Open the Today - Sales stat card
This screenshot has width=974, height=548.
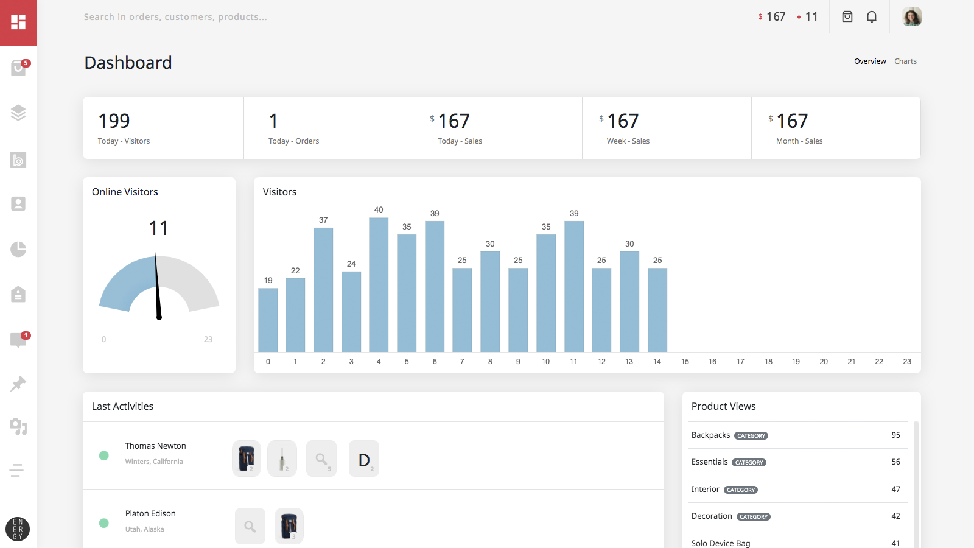click(498, 128)
